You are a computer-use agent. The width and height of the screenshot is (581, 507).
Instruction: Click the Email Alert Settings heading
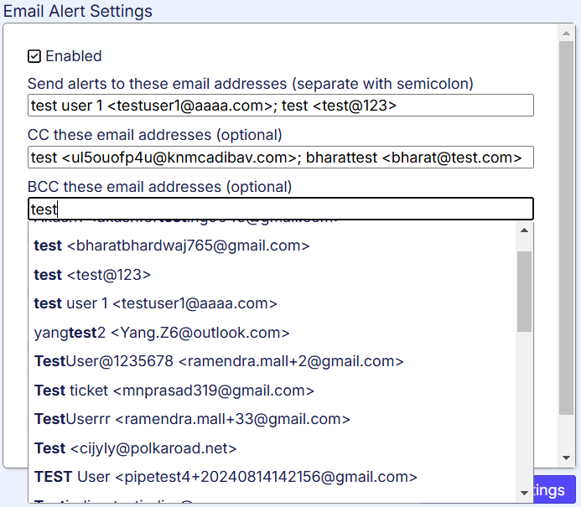click(x=78, y=11)
